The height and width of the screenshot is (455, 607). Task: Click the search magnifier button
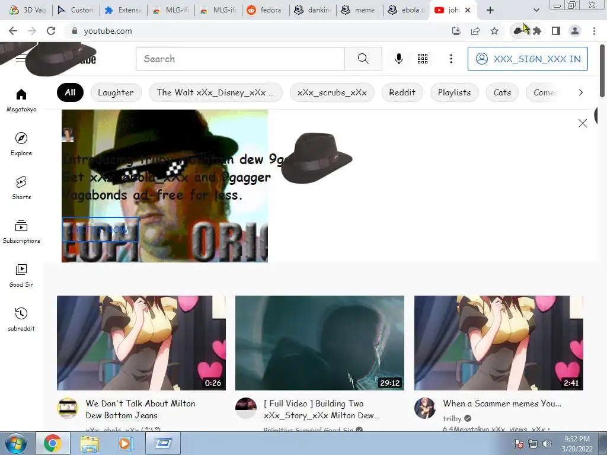coord(363,59)
